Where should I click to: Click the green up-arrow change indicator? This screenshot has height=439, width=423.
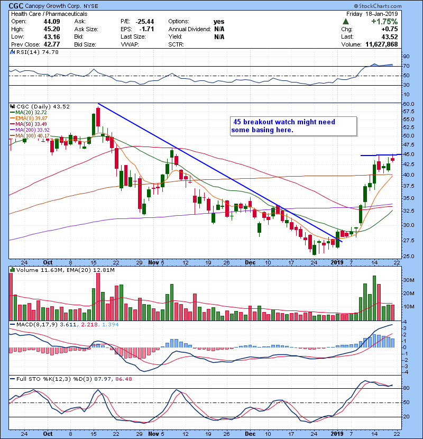click(x=345, y=22)
